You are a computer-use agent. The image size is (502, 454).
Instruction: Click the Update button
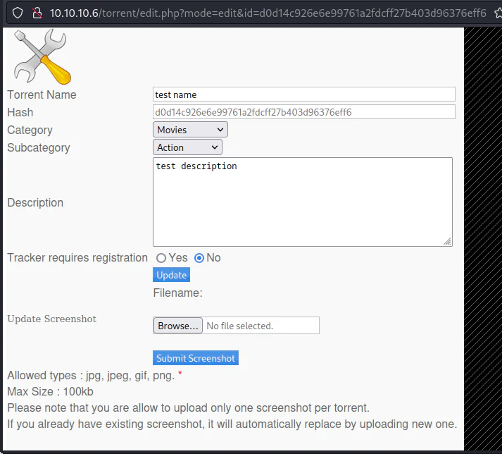171,275
